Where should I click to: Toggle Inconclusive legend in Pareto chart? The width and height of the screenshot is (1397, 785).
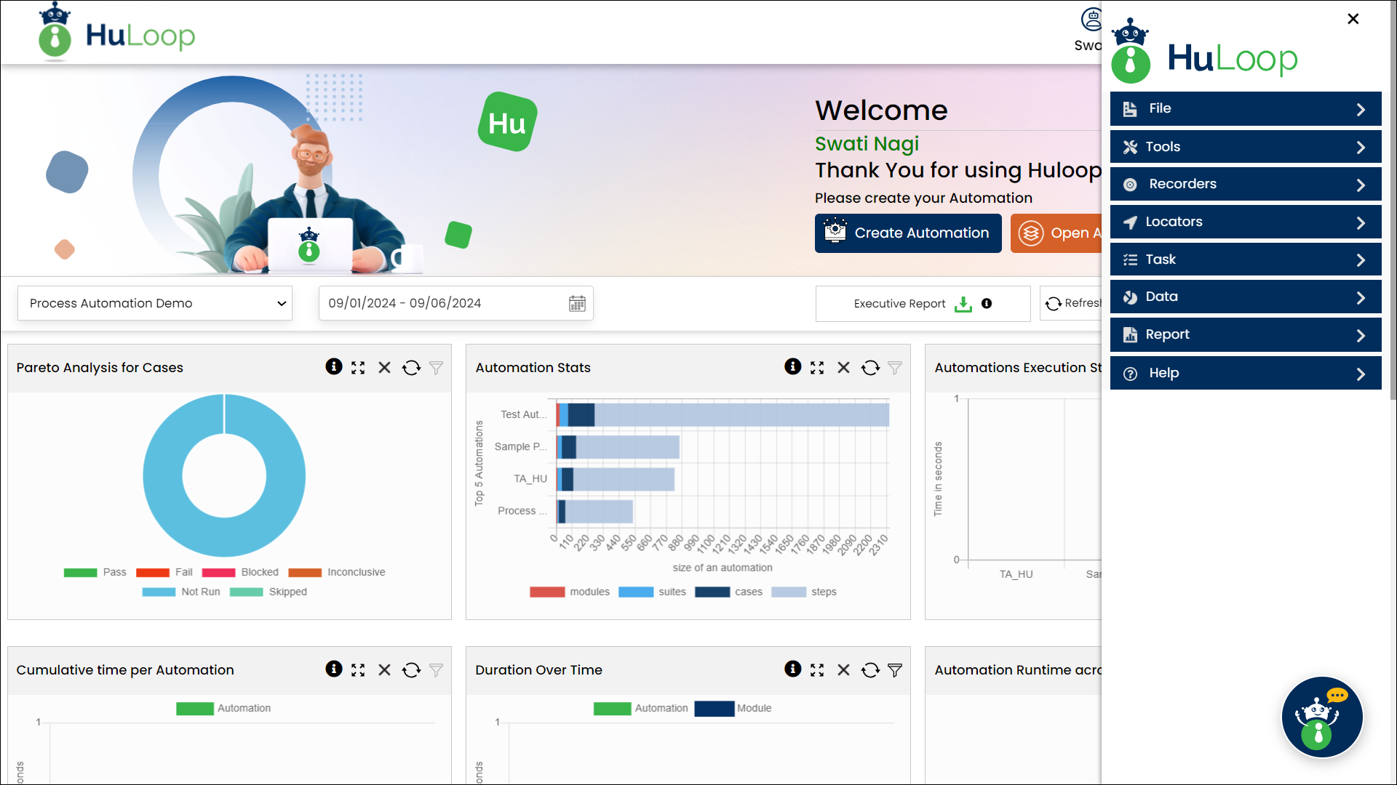coord(337,572)
